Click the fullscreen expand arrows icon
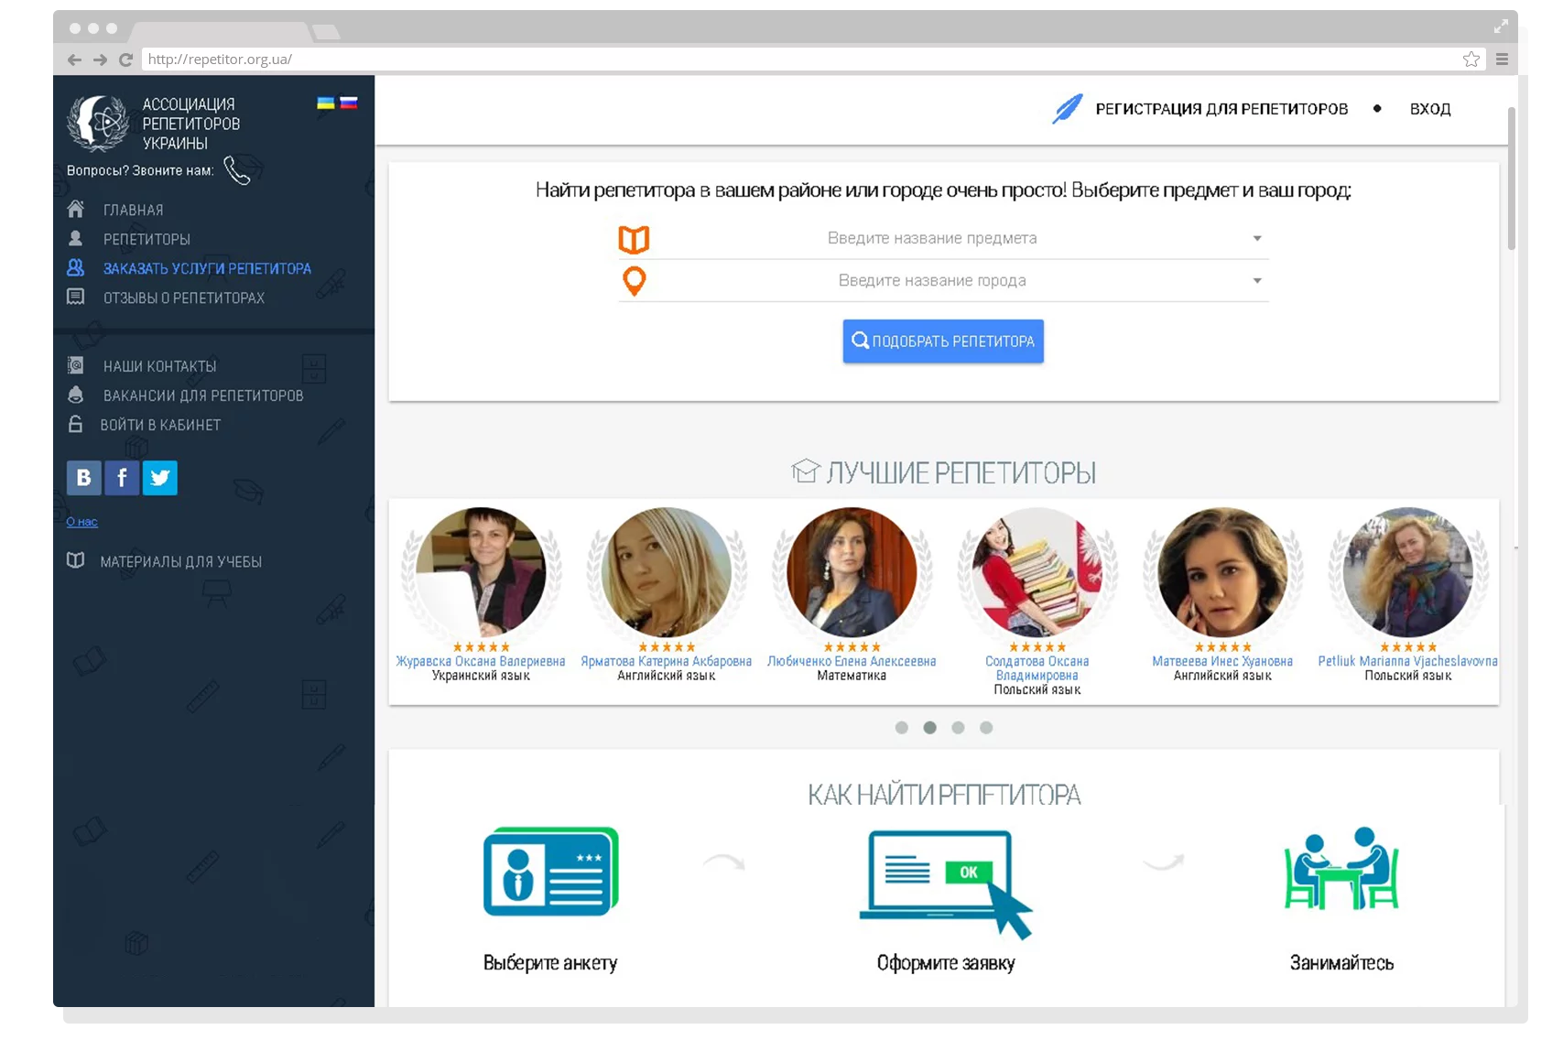1563x1051 pixels. click(1501, 27)
